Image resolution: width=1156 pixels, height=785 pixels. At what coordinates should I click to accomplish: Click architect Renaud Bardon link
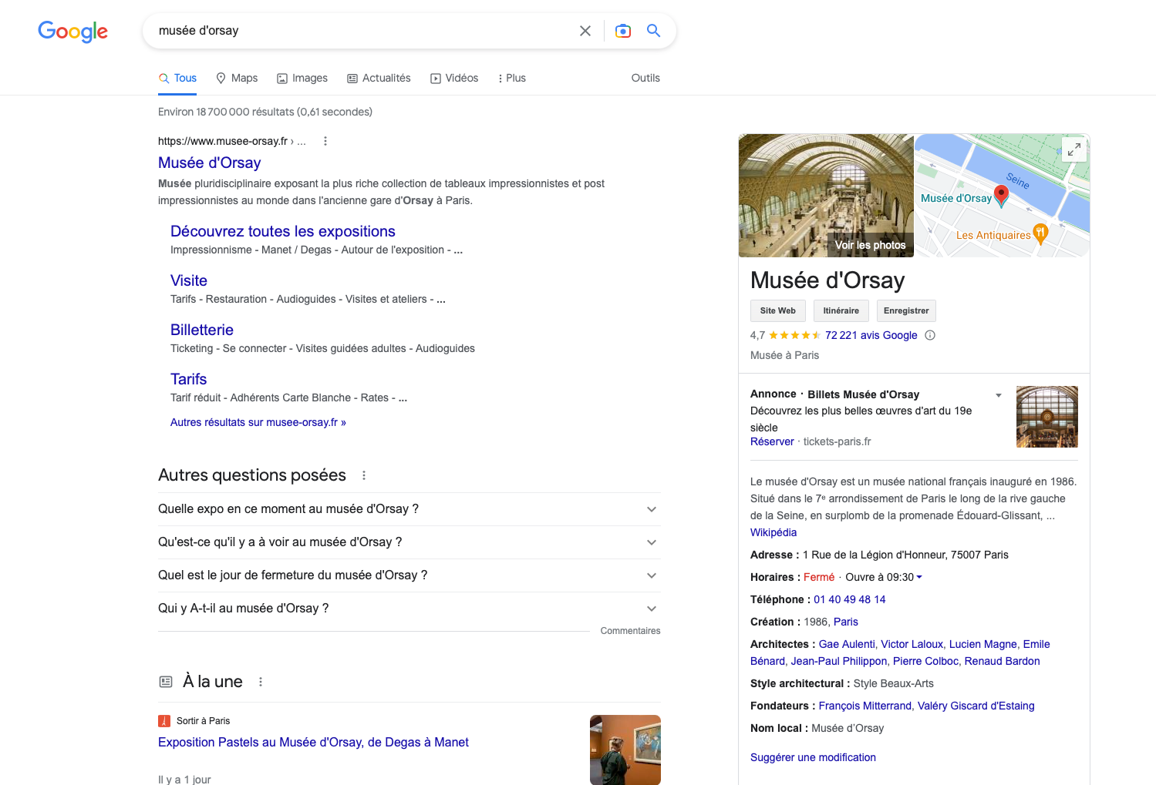pyautogui.click(x=1003, y=661)
